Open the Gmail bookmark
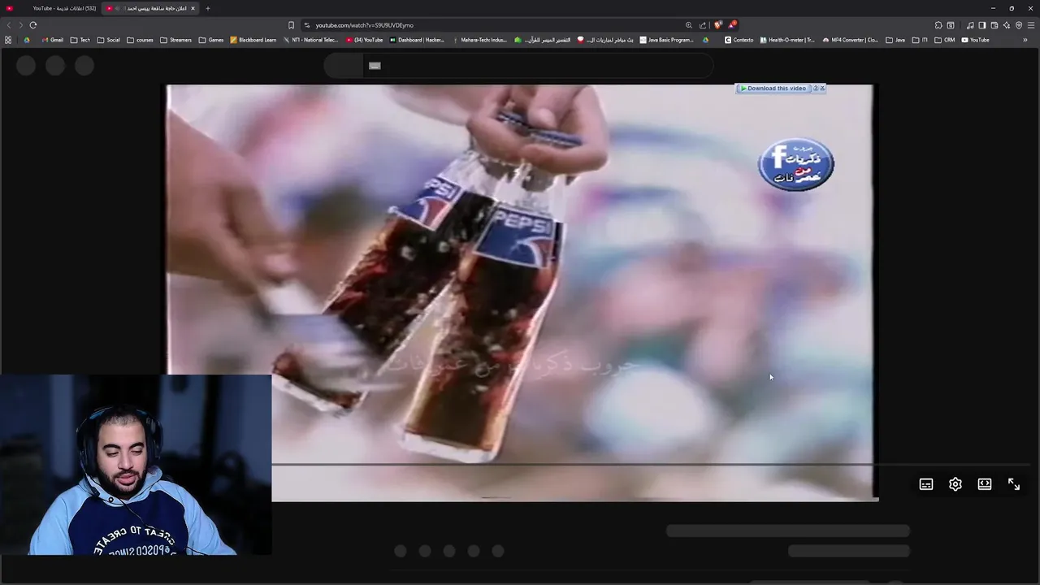The height and width of the screenshot is (585, 1040). tap(52, 40)
